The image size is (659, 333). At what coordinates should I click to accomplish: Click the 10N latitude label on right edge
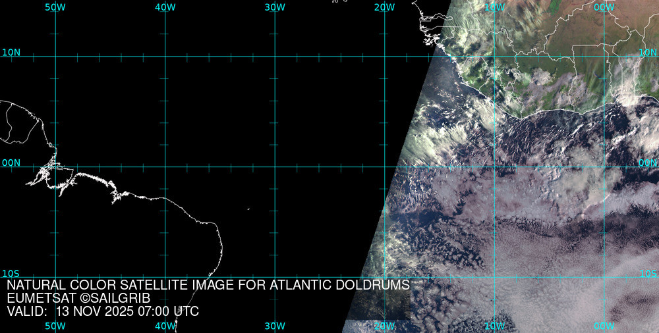click(x=648, y=52)
